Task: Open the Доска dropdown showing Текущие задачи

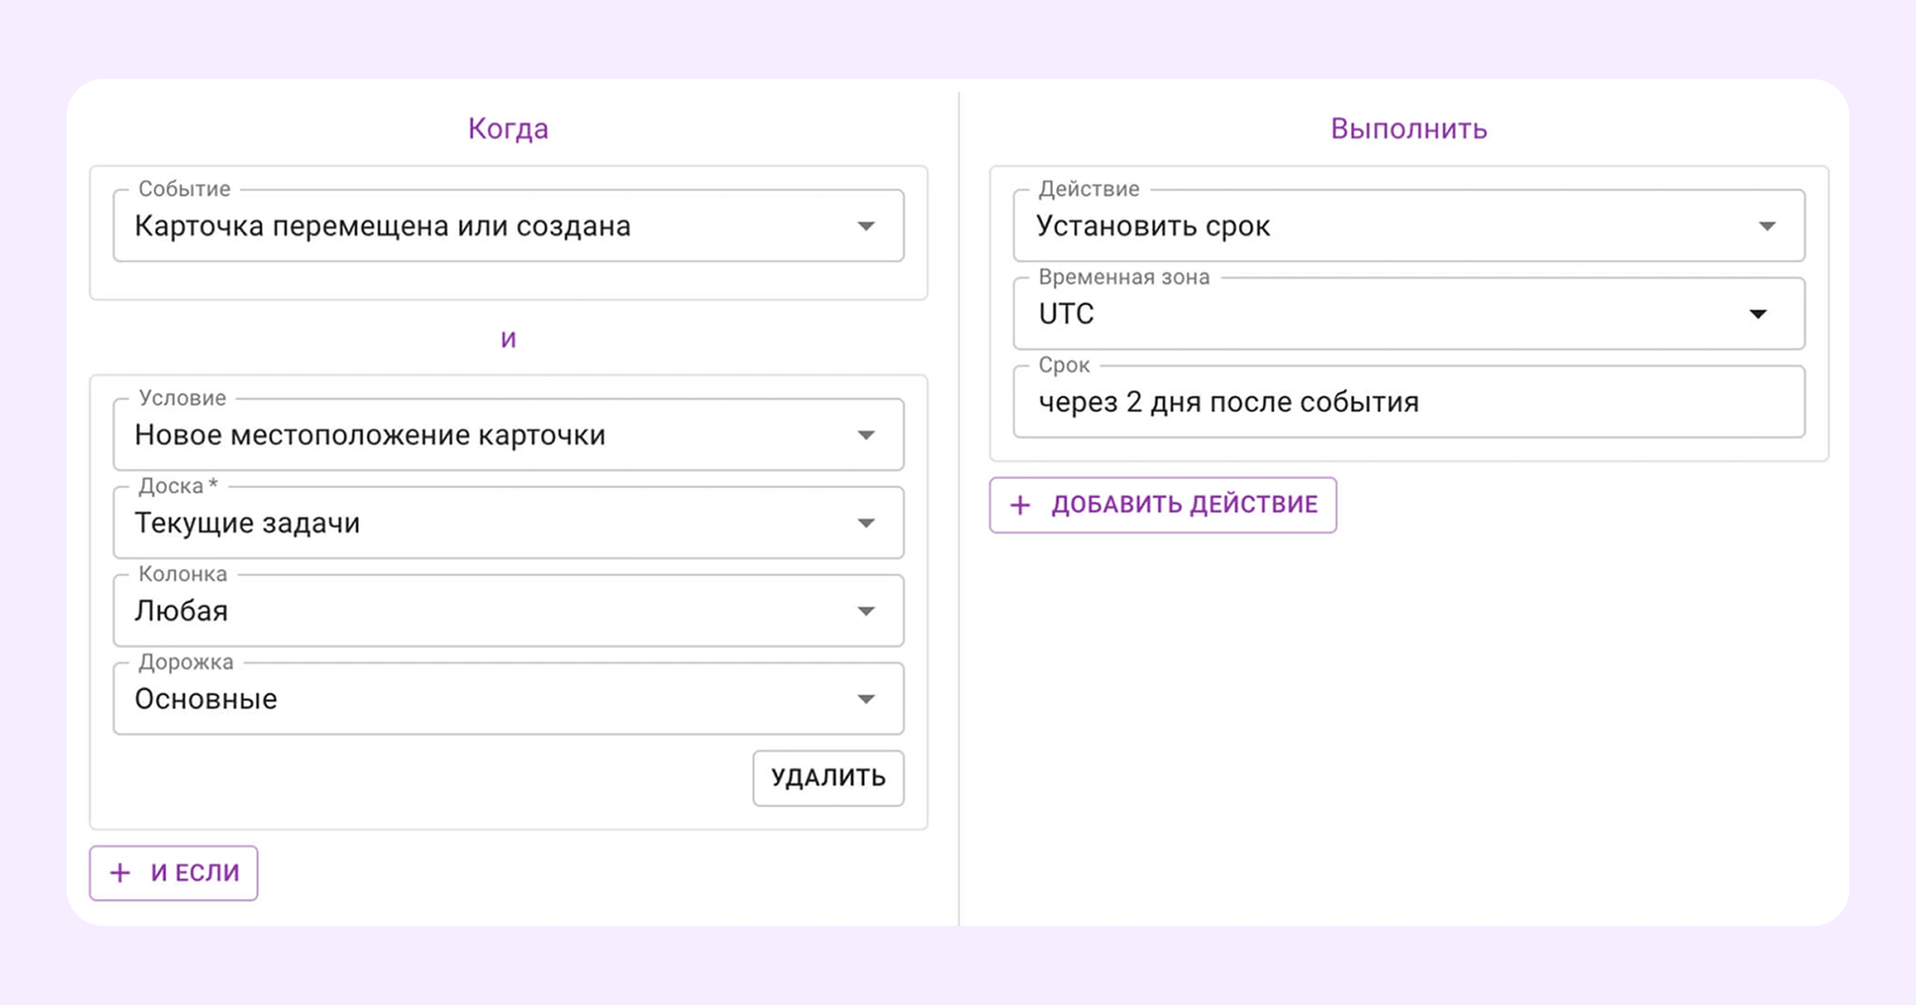Action: coord(508,522)
